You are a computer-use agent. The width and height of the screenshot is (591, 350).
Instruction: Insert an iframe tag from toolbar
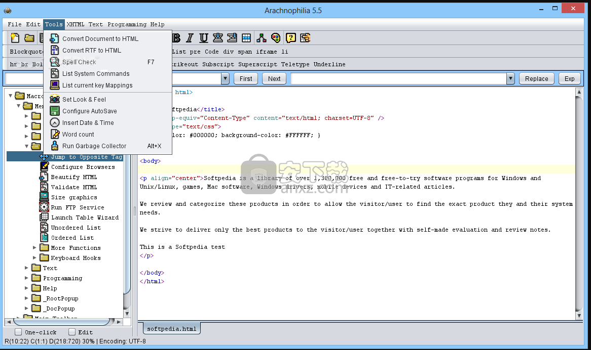[267, 52]
